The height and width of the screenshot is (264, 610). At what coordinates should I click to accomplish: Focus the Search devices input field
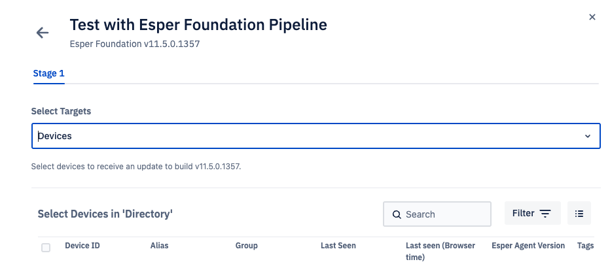click(437, 214)
